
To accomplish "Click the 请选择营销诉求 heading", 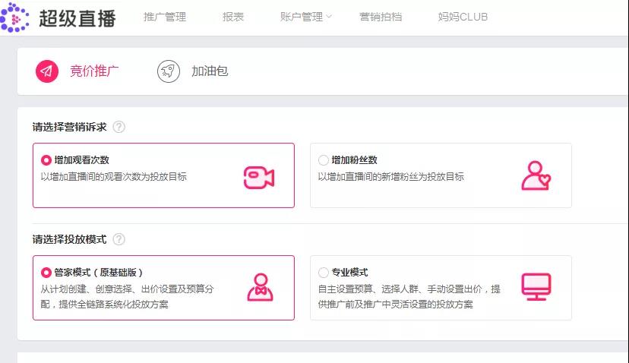I will tap(69, 127).
